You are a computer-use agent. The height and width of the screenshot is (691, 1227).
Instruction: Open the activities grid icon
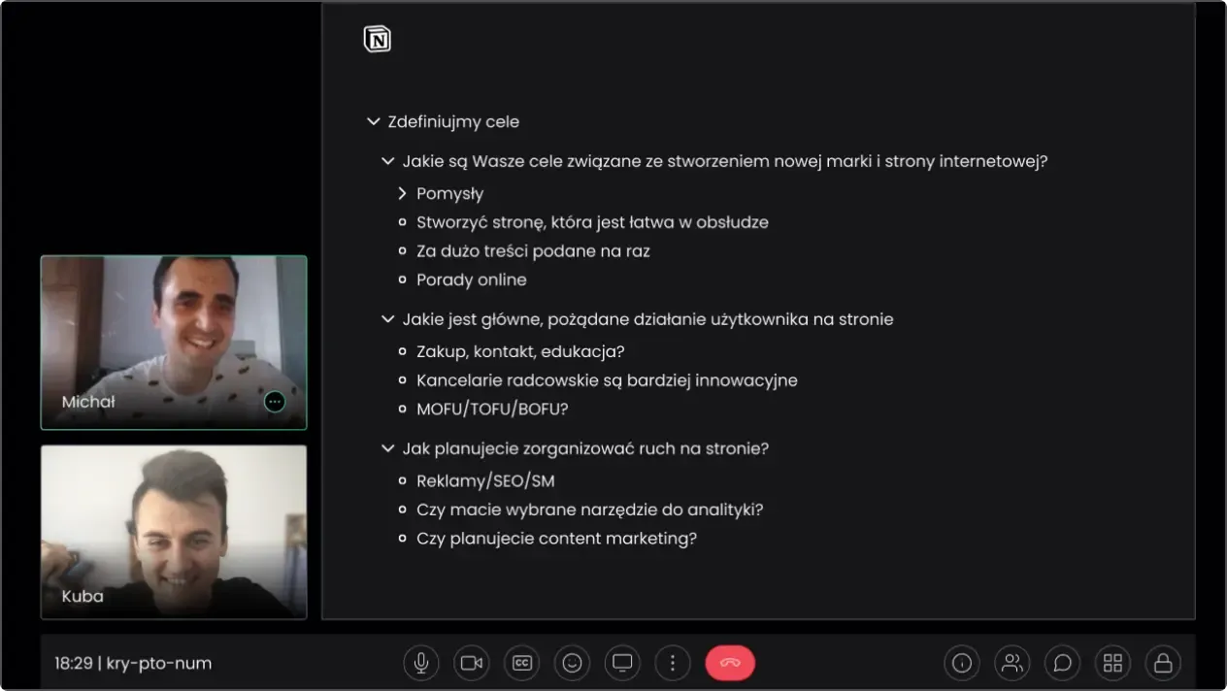1112,663
